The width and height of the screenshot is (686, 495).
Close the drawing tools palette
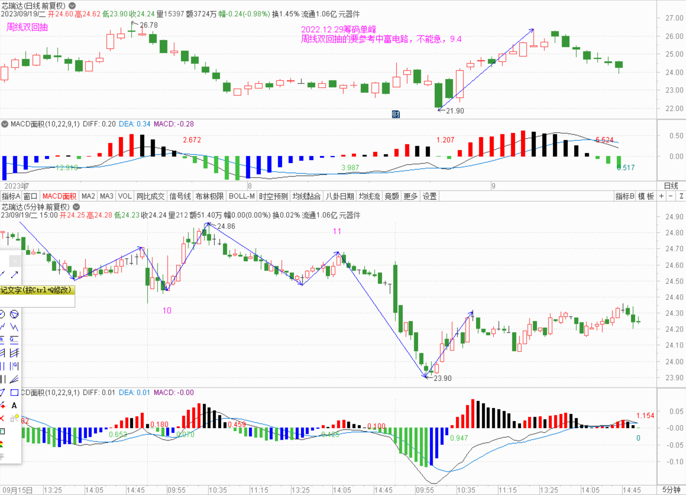tap(15, 261)
